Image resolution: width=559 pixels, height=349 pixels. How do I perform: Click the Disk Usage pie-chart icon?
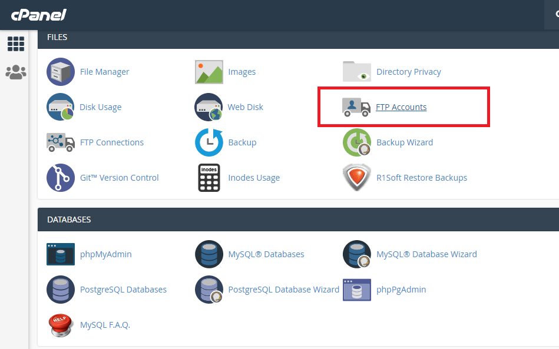(x=61, y=107)
